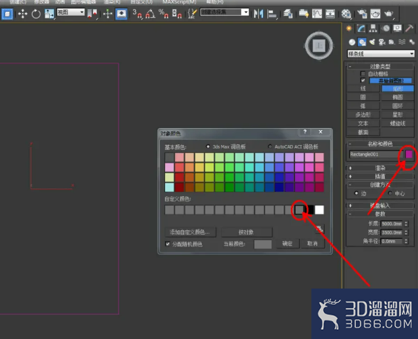This screenshot has height=339, width=418.
Task: Select the Geometry category sphere icon
Action: point(352,42)
